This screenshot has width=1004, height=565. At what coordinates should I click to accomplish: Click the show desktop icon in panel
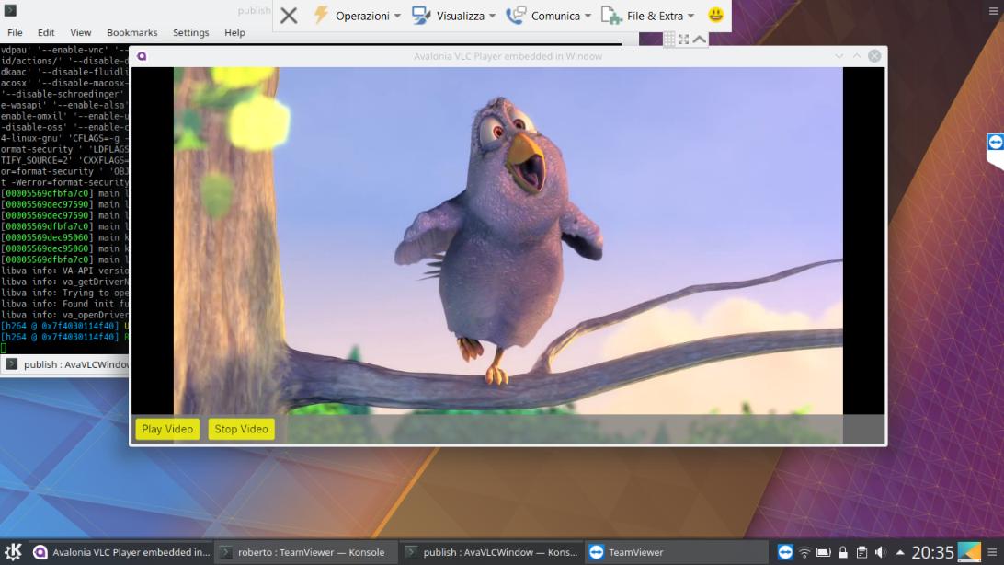point(969,552)
